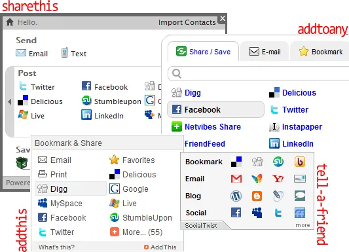The height and width of the screenshot is (252, 349).
Task: Choose Twitter in AddToAny list
Action: pyautogui.click(x=289, y=109)
